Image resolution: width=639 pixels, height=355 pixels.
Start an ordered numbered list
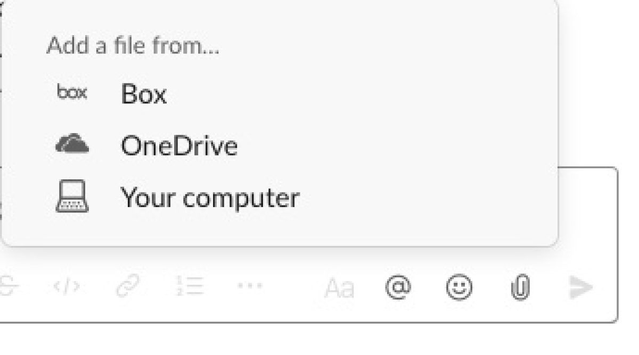189,287
